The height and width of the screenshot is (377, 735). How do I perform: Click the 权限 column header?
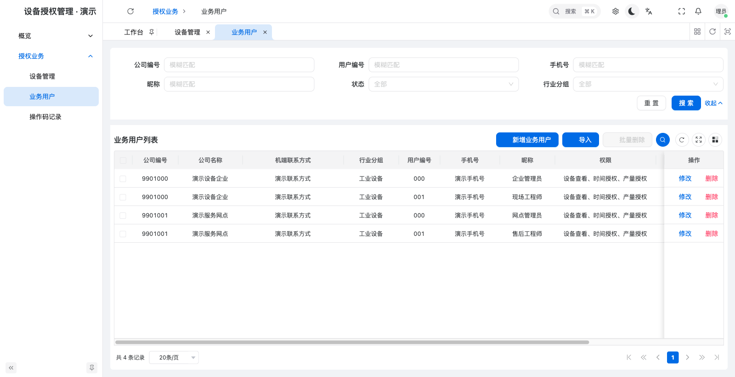click(605, 160)
